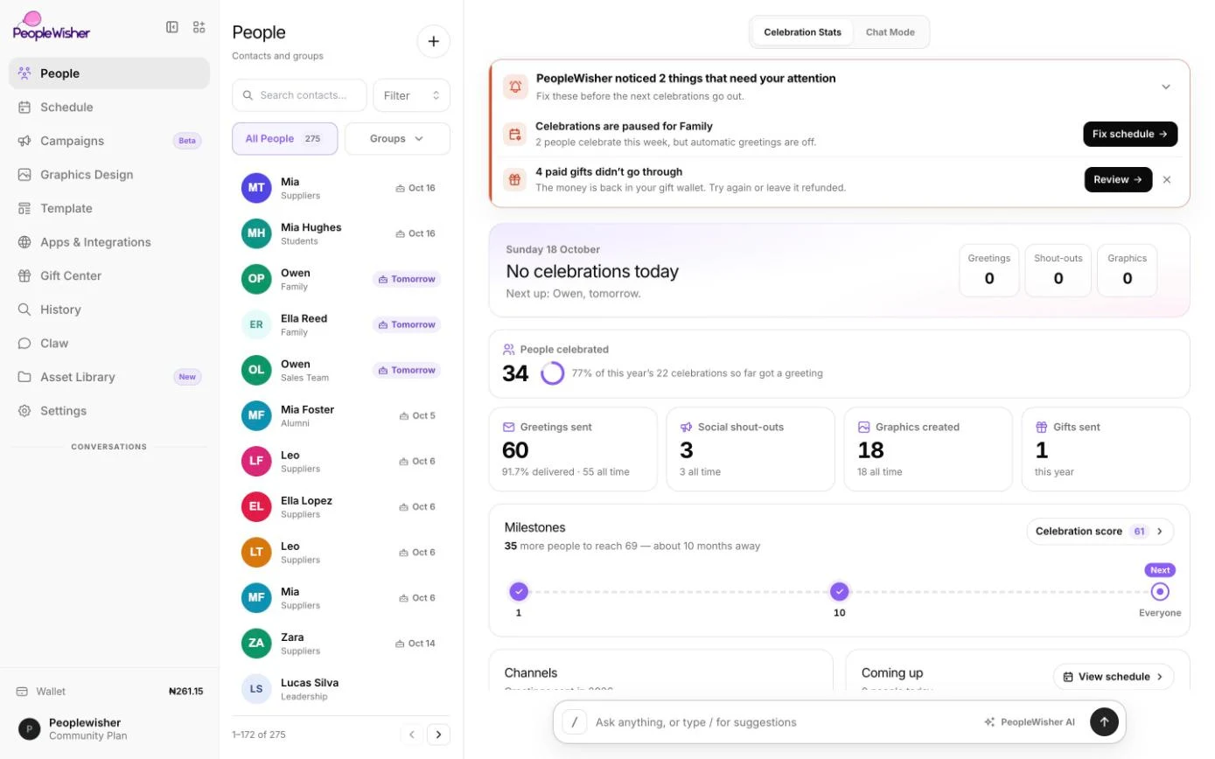Open the slash suggestions button
The height and width of the screenshot is (759, 1215).
pyautogui.click(x=575, y=721)
